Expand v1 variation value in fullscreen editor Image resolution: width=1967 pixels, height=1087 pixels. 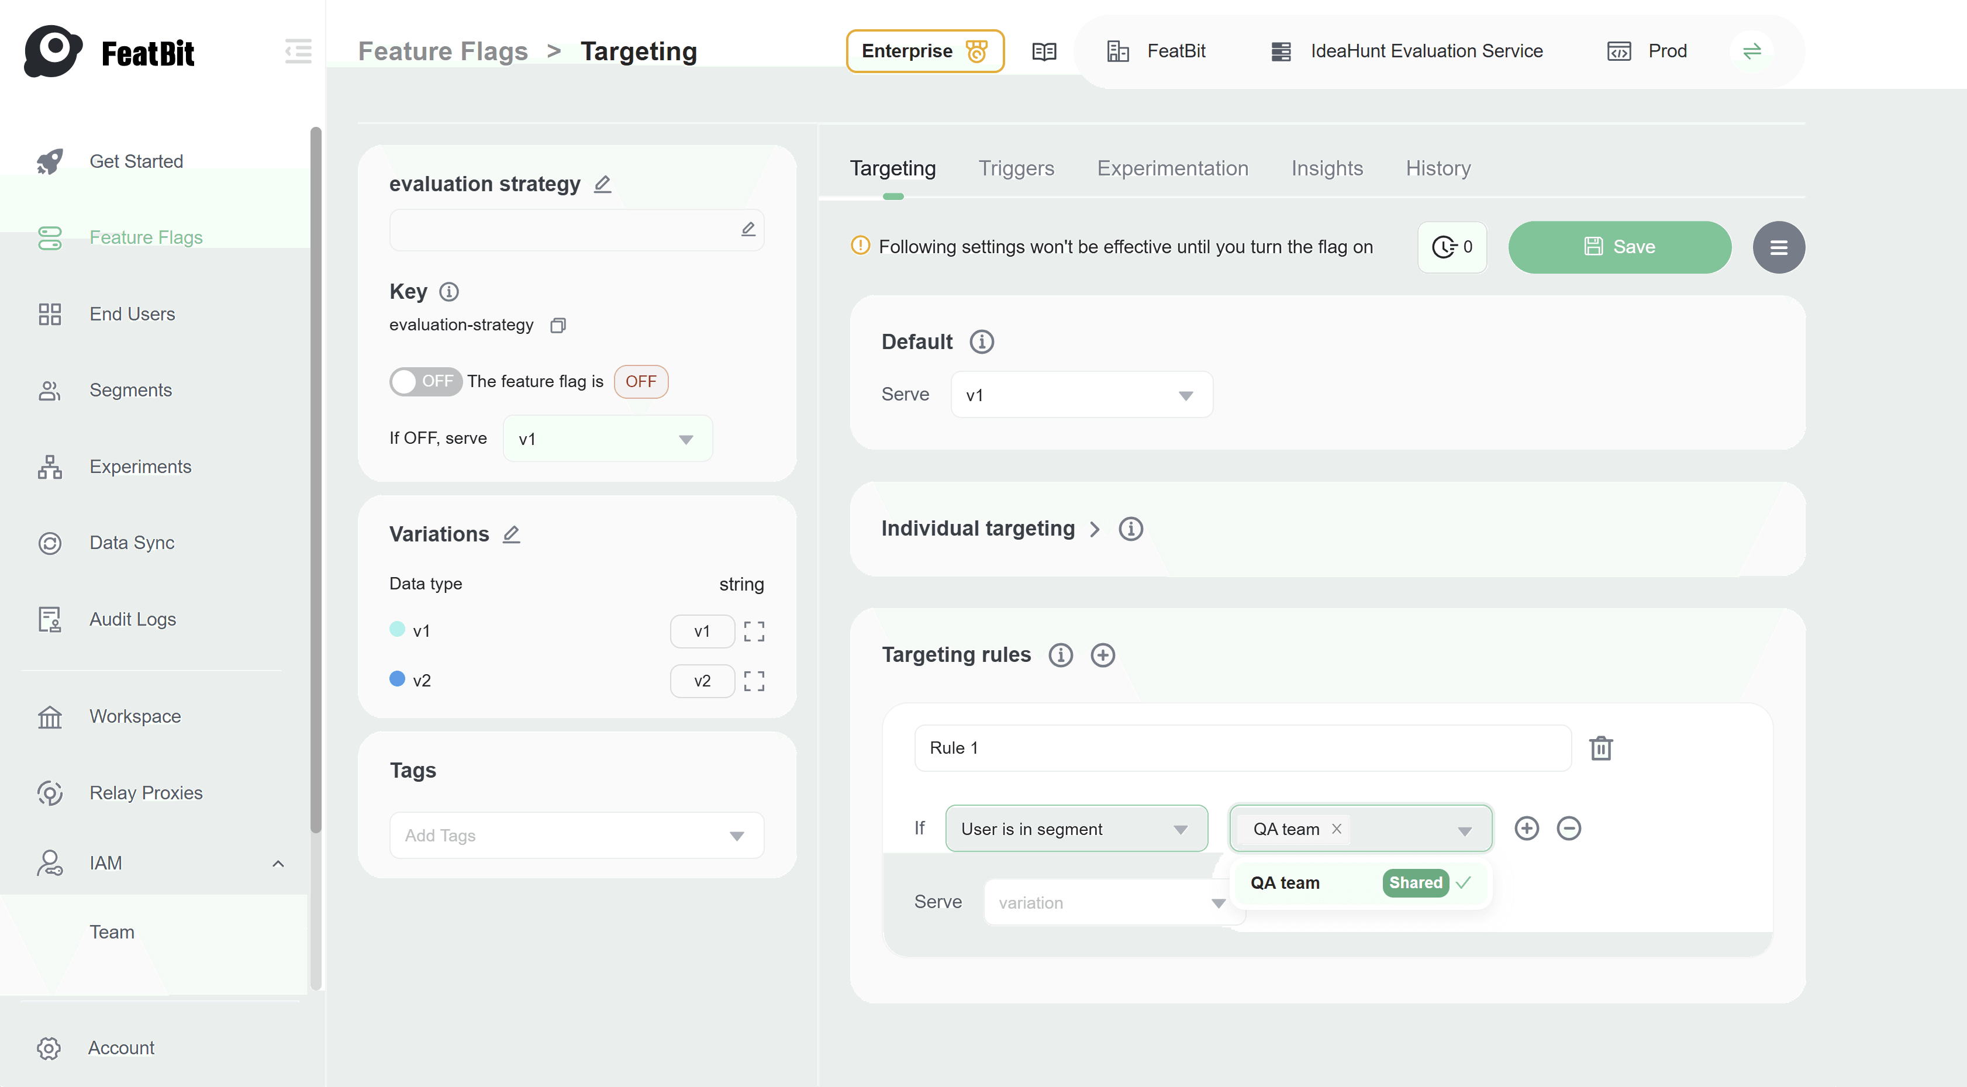753,630
